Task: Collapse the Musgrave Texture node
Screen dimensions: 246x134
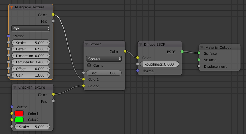Action: coord(12,7)
